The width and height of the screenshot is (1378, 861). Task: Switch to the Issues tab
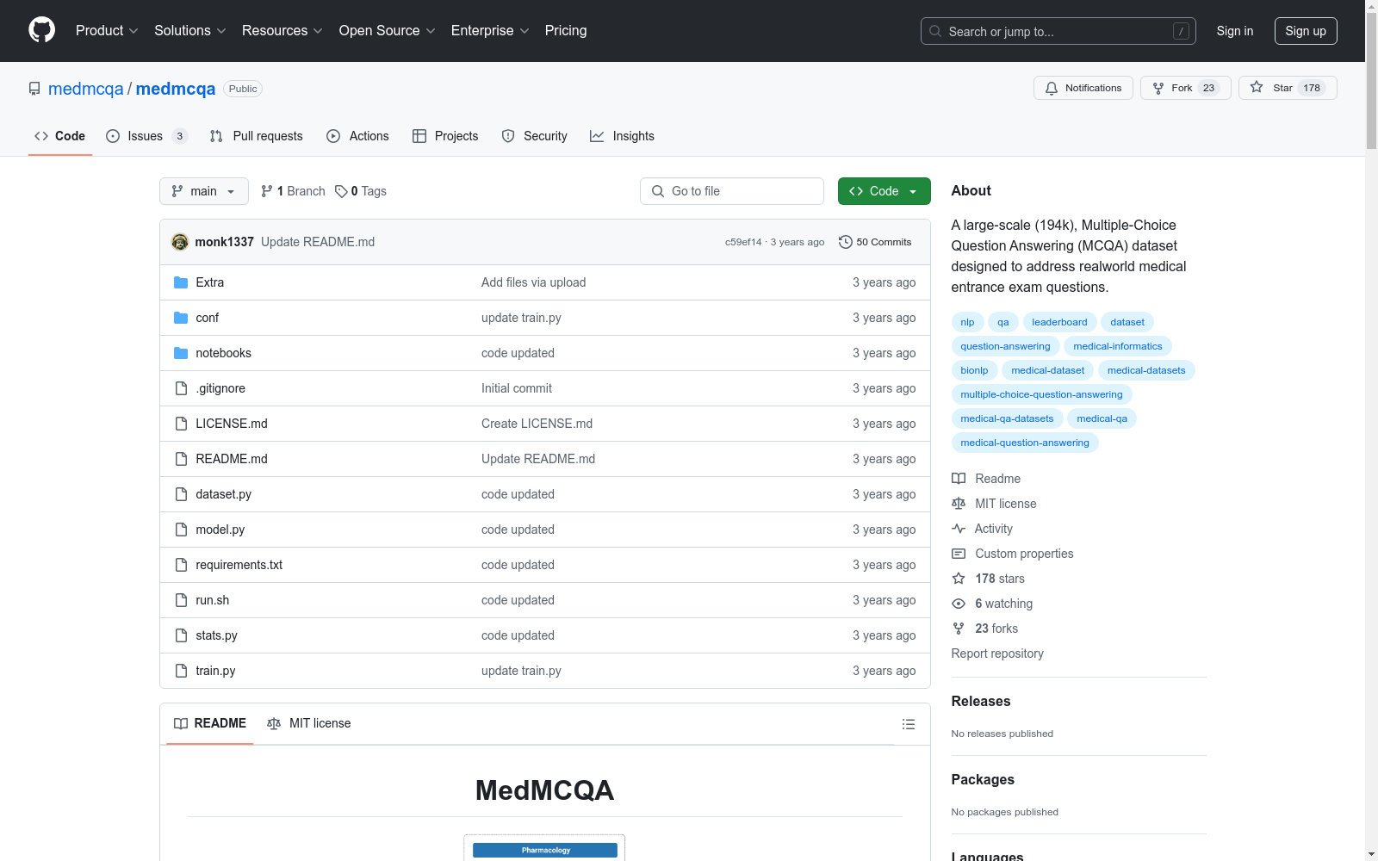[x=146, y=136]
